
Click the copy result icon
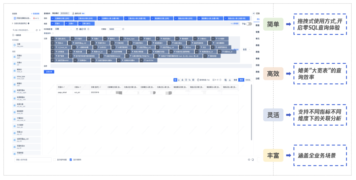pos(225,80)
